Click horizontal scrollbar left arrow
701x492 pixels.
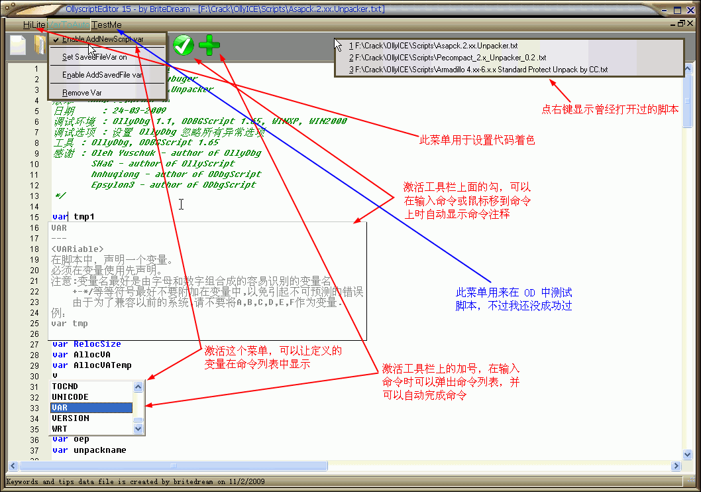point(13,465)
